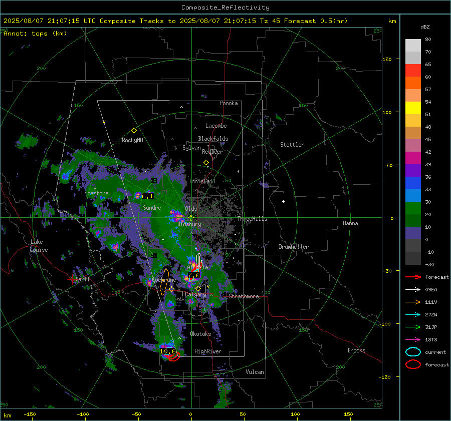Screen dimensions: 451x421
Task: Click the Okotoks city label
Action: click(x=200, y=334)
